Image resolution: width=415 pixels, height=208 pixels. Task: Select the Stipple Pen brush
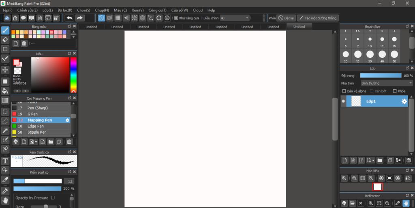(x=41, y=132)
